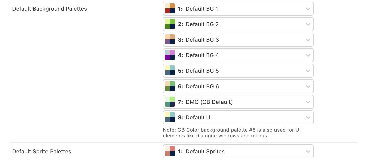Open the palette 3 Default BG 3 dropdown
The image size is (368, 160).
coord(238,40)
